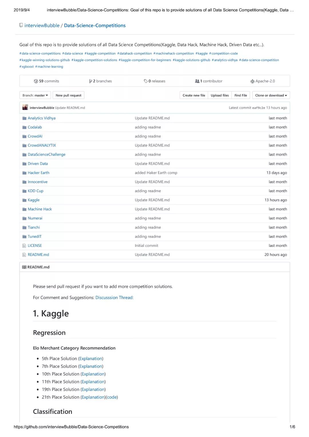Click the '13 days ago' timestamp for Hacker Earth
This screenshot has height=437, width=309.
(x=277, y=173)
